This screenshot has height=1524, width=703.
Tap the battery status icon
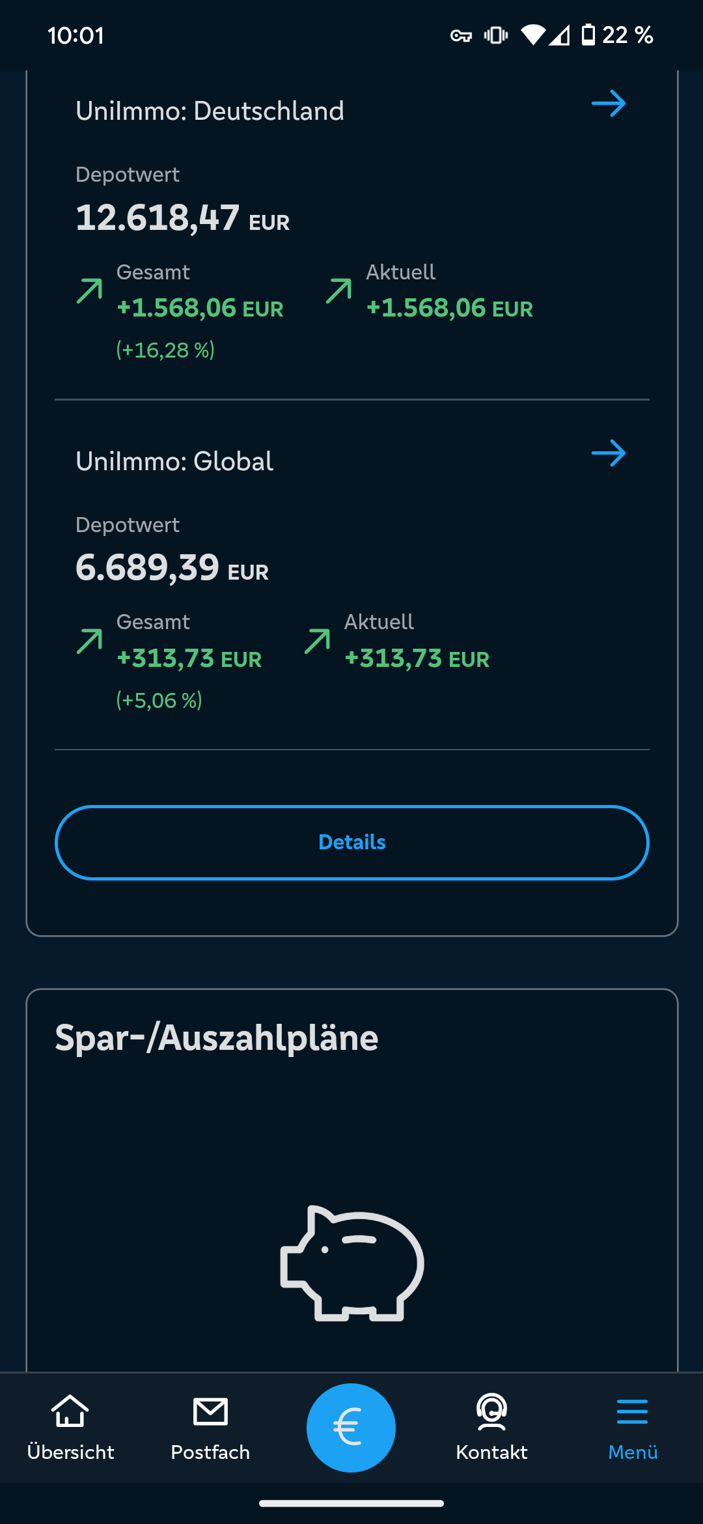pos(588,35)
